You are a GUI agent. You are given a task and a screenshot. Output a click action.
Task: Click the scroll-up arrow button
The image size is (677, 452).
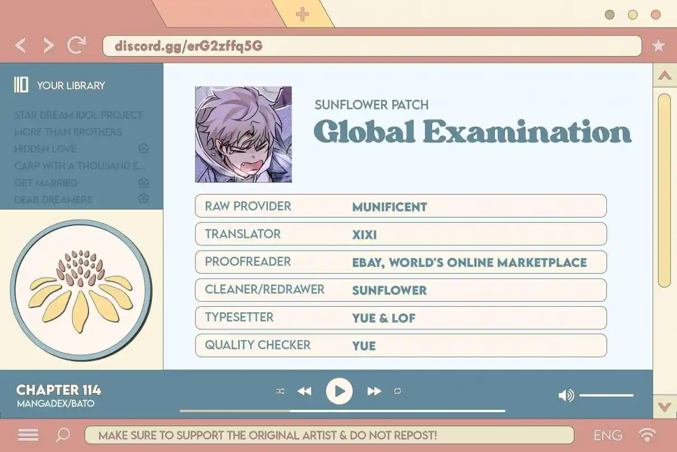665,76
